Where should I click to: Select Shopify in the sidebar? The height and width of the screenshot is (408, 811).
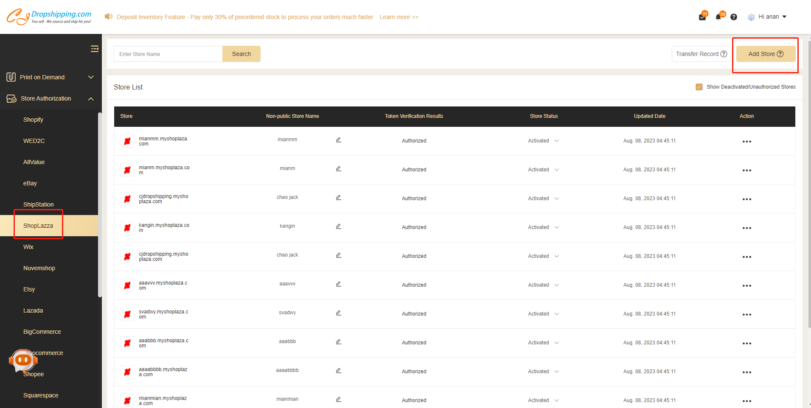point(33,120)
